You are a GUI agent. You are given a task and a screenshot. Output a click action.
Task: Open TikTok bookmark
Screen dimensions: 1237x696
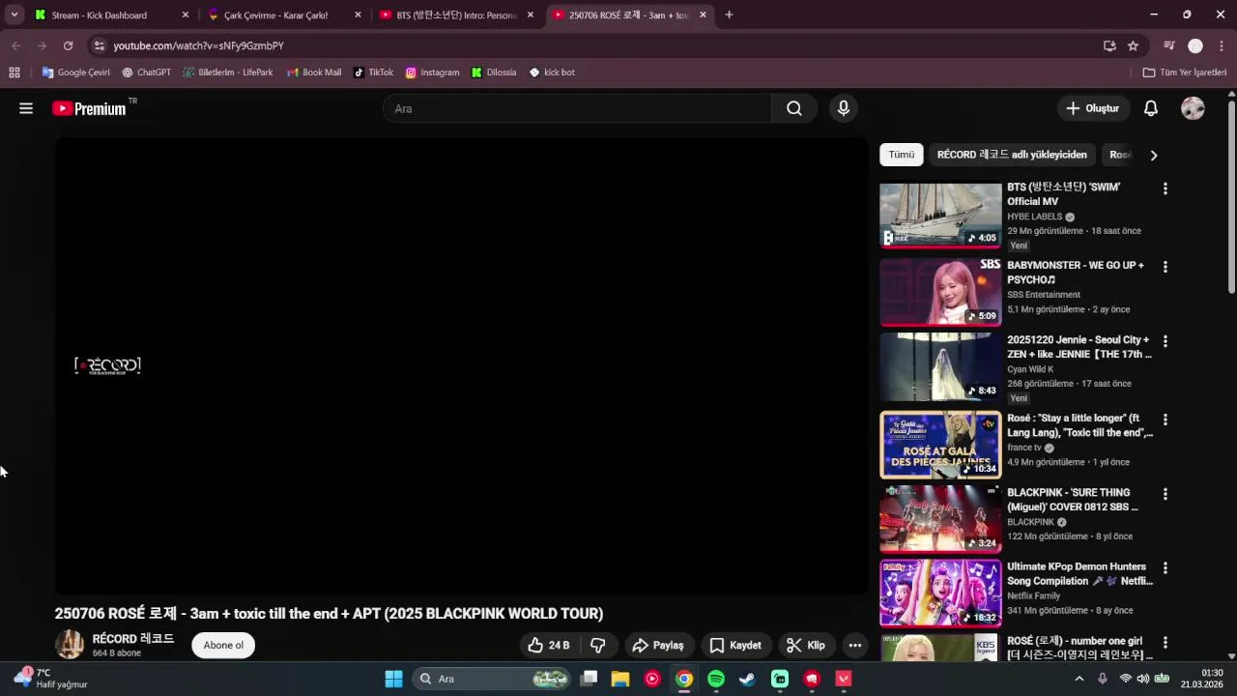(373, 72)
